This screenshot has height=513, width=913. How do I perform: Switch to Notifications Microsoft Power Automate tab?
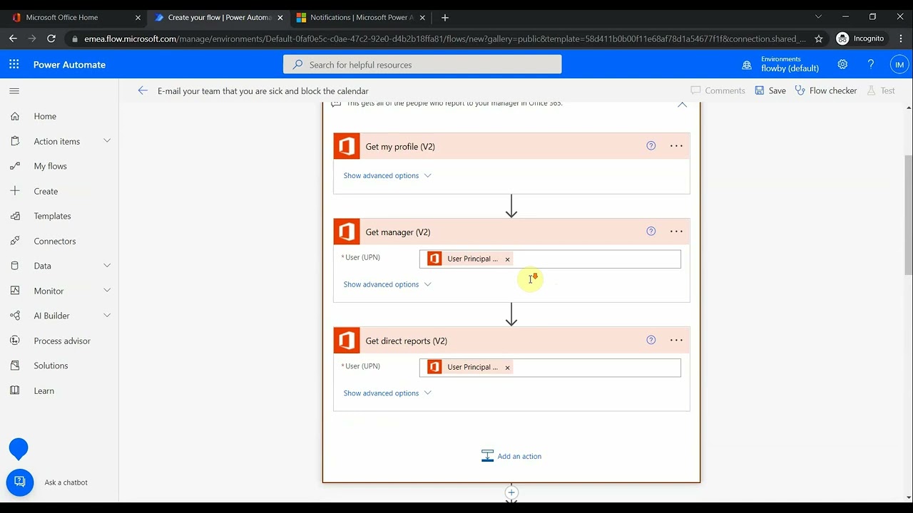click(x=360, y=17)
